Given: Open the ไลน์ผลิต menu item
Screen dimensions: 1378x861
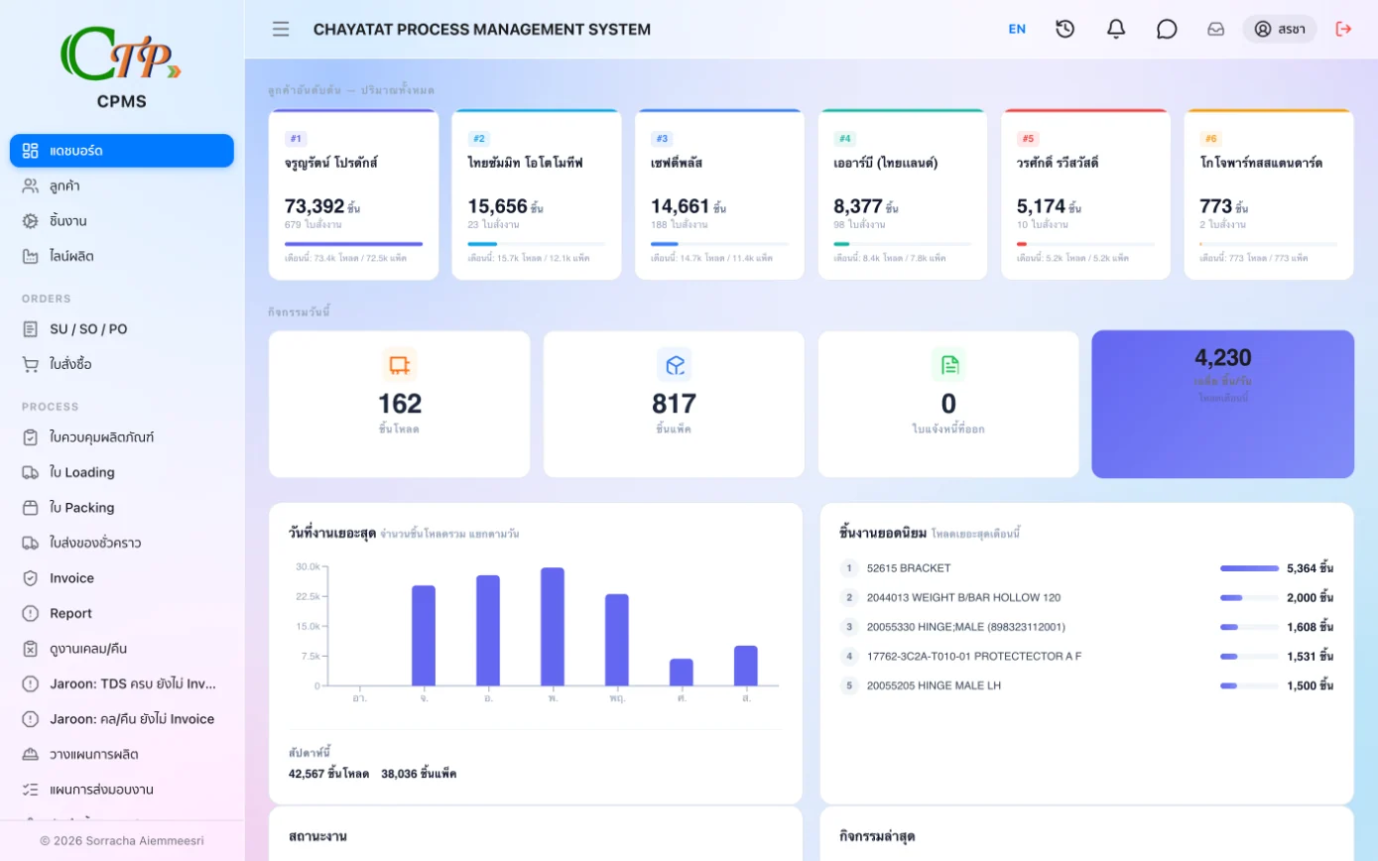Looking at the screenshot, I should tap(122, 256).
